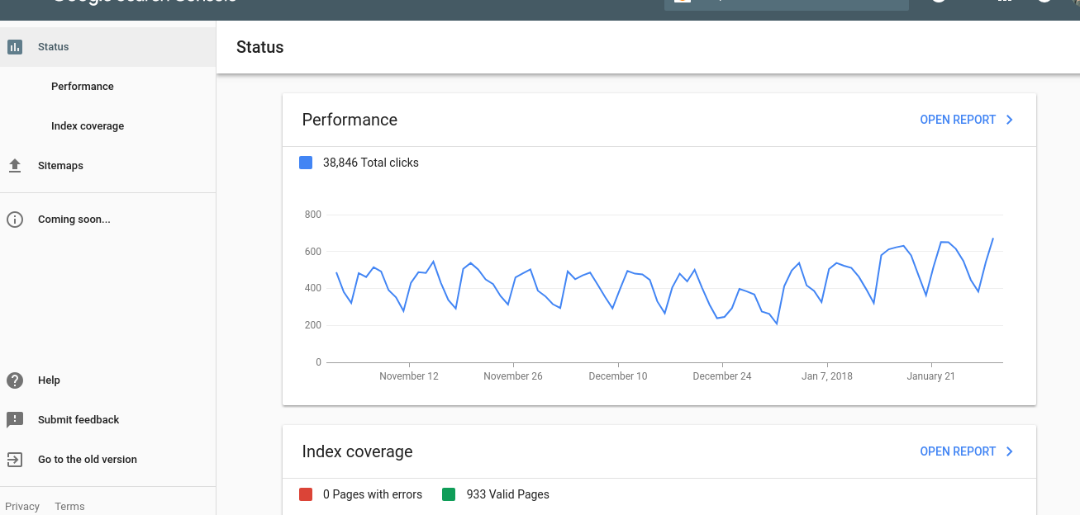
Task: Click the green Valid Pages swatch
Action: coord(450,494)
